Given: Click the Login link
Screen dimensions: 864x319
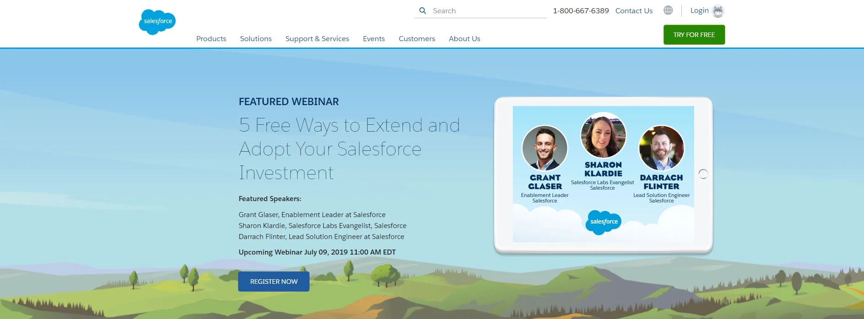Looking at the screenshot, I should click(699, 11).
